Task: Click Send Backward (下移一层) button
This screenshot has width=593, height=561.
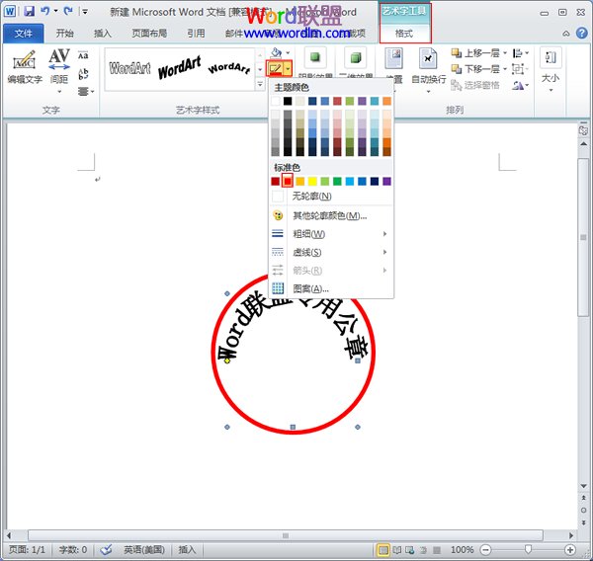Action: 475,69
